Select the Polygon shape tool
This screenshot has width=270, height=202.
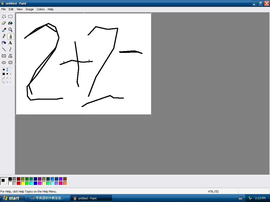click(11, 56)
